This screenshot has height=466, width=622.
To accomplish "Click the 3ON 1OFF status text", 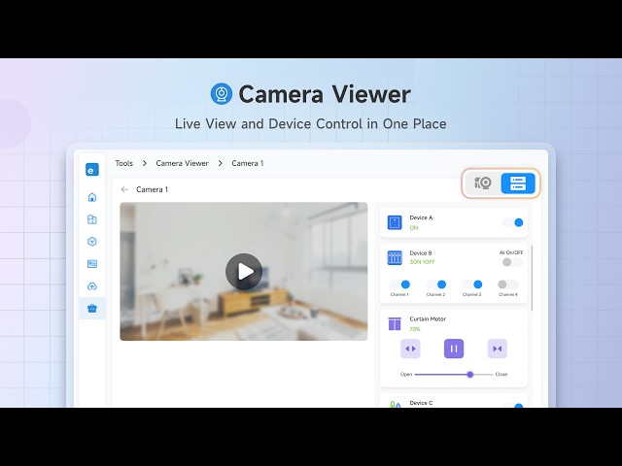I will coord(422,262).
